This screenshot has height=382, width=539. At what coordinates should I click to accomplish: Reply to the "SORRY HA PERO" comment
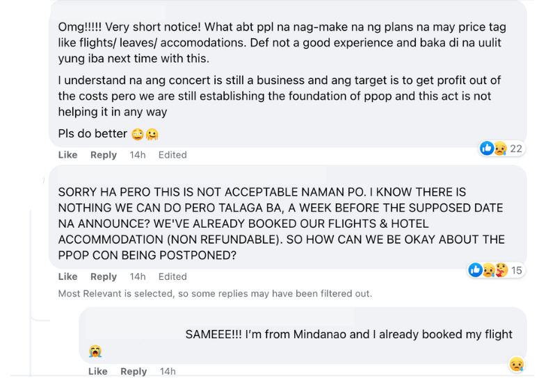pyautogui.click(x=104, y=276)
